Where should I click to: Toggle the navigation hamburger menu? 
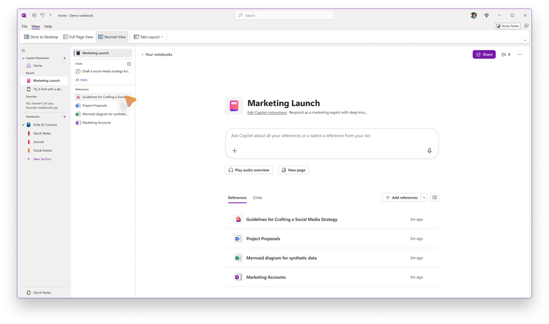tap(24, 51)
